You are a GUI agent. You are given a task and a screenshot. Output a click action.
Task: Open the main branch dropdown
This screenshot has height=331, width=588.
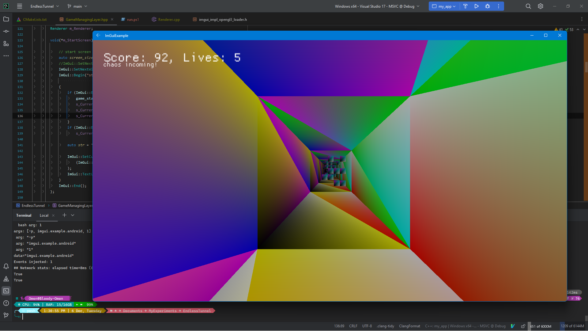tap(77, 6)
